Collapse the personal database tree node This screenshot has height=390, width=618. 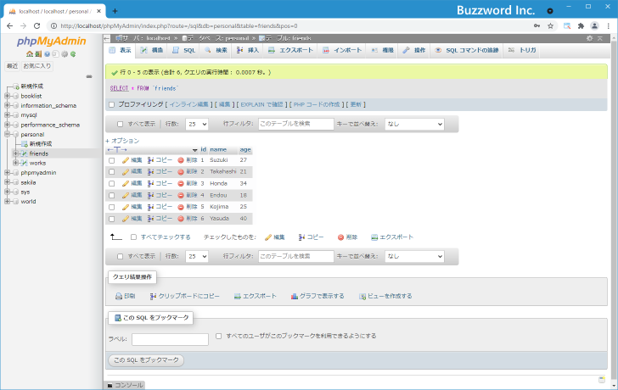pos(7,134)
